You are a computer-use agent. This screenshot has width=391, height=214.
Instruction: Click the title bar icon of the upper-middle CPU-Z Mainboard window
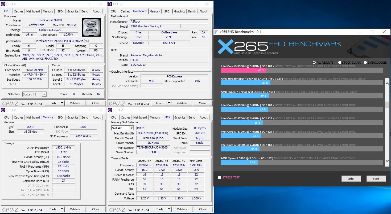110,4
